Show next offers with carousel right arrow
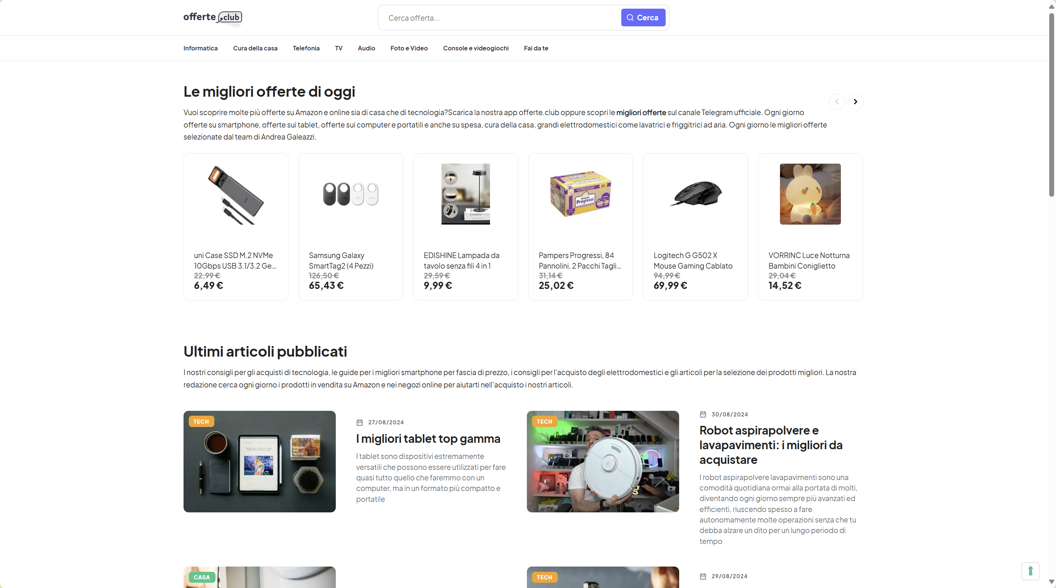Viewport: 1056px width, 588px height. click(x=855, y=102)
